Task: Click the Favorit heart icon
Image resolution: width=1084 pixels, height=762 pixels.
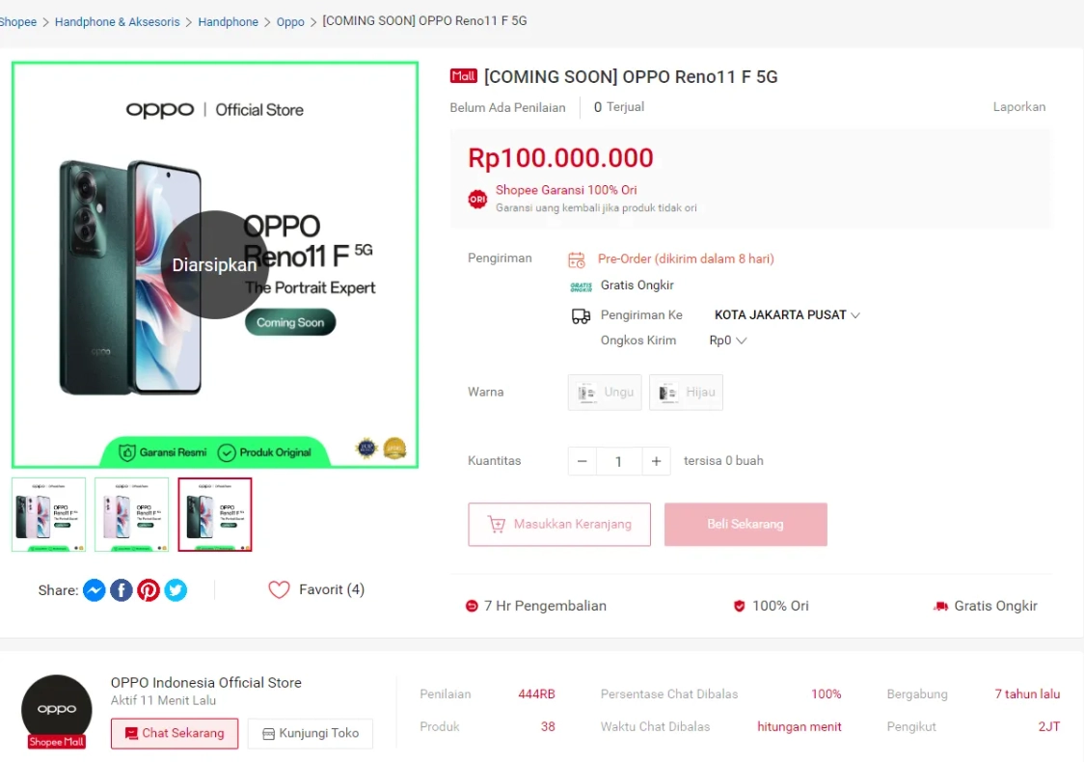Action: pos(279,590)
